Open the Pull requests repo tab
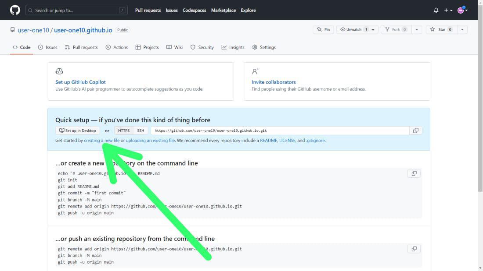 click(x=81, y=47)
